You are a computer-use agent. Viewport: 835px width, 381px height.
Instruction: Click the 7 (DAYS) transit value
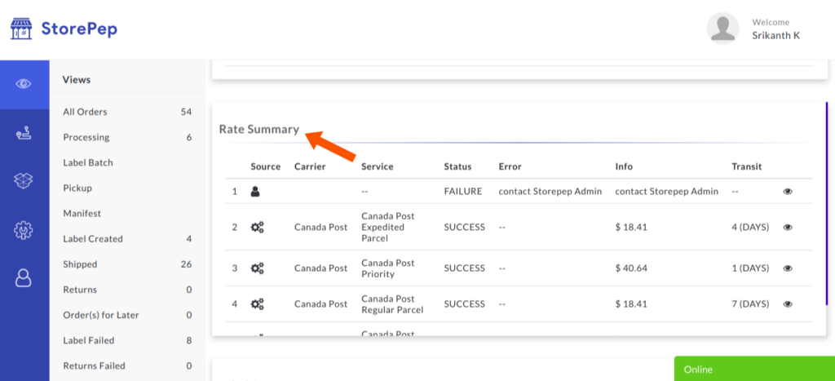point(750,303)
